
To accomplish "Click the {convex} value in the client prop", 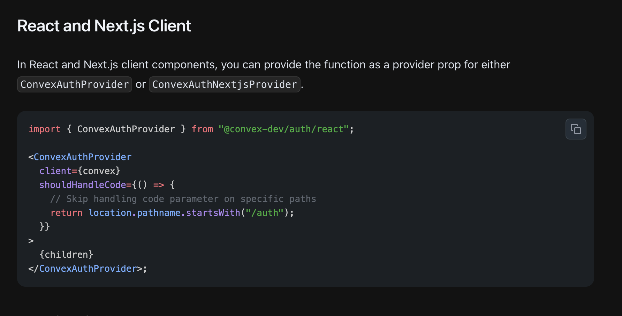I will pyautogui.click(x=99, y=171).
